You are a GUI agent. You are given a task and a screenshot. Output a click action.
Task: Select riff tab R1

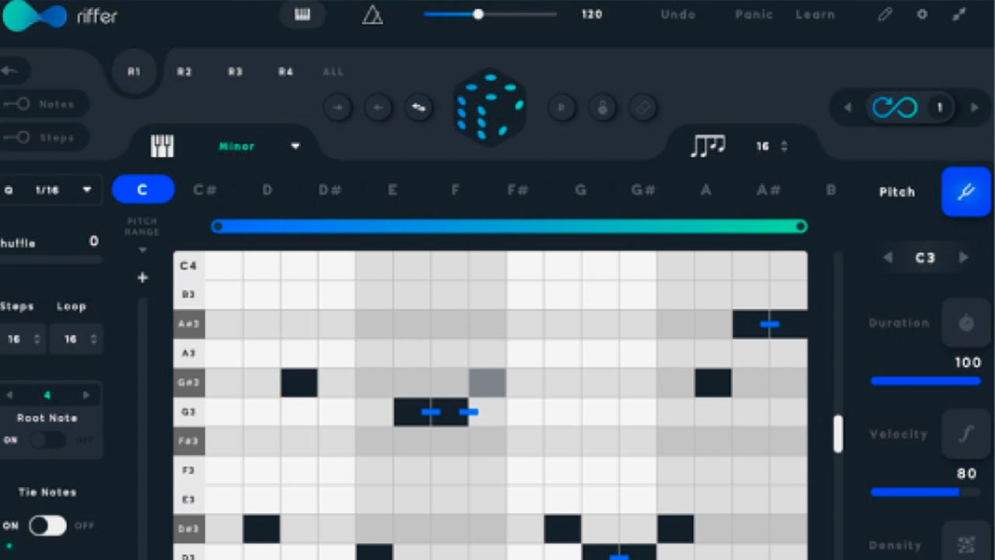[x=134, y=72]
